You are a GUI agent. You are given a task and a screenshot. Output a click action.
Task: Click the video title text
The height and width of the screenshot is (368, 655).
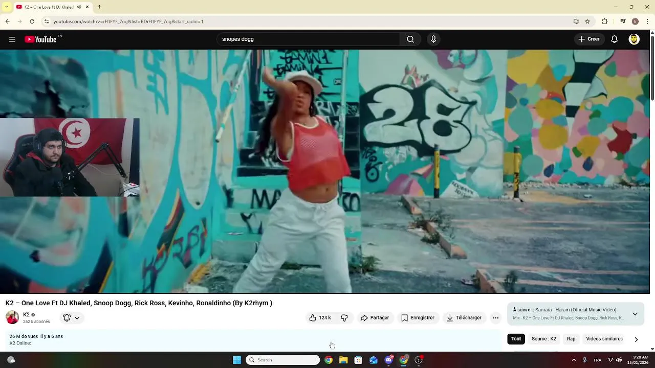(139, 303)
